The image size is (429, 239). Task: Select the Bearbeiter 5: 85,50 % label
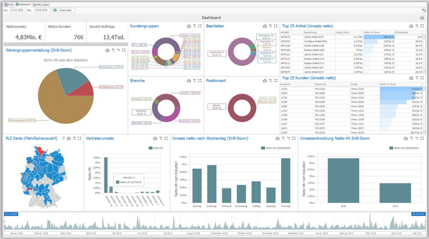(x=217, y=54)
